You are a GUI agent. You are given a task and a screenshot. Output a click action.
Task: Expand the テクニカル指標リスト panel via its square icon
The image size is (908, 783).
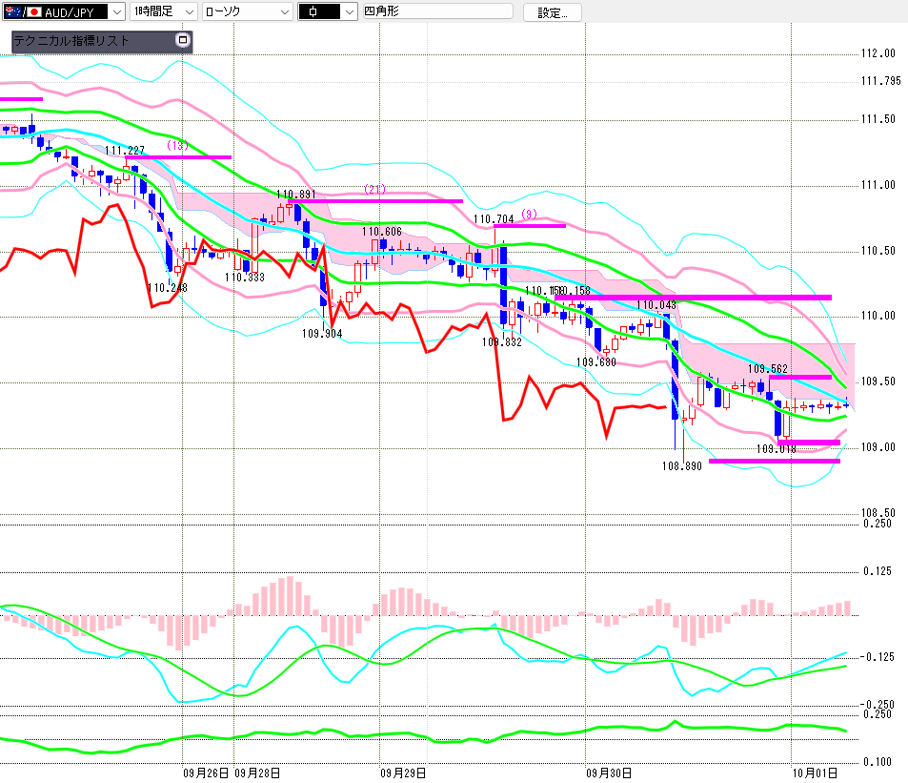point(183,40)
